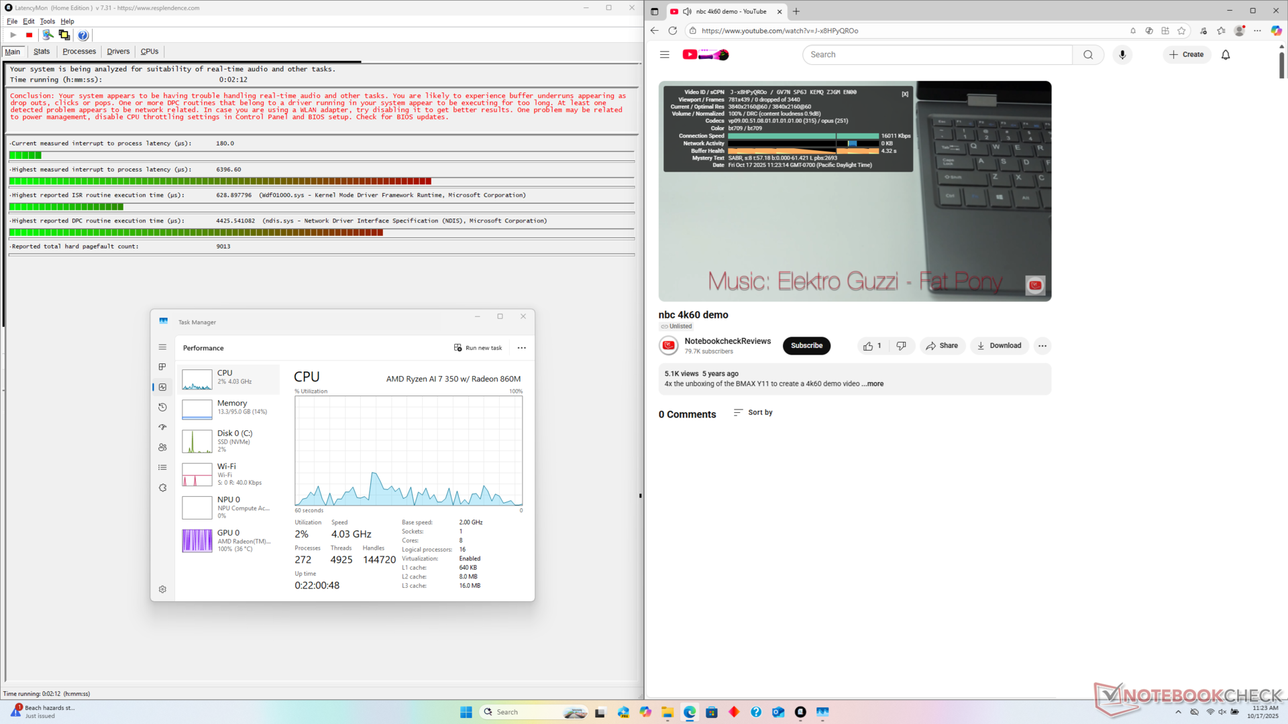The image size is (1288, 724).
Task: Click the LatencyMon help question-mark icon
Action: coord(83,35)
